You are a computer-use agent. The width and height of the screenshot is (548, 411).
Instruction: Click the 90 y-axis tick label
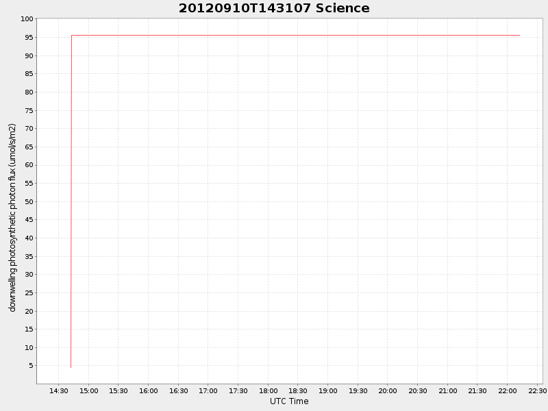[x=29, y=56]
